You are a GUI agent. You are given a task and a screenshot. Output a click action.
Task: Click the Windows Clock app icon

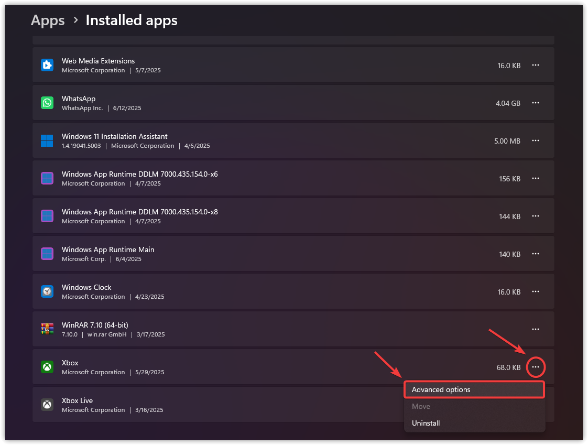[47, 291]
